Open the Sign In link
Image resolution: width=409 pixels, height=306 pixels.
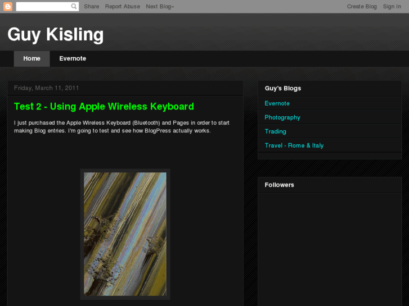coord(392,7)
